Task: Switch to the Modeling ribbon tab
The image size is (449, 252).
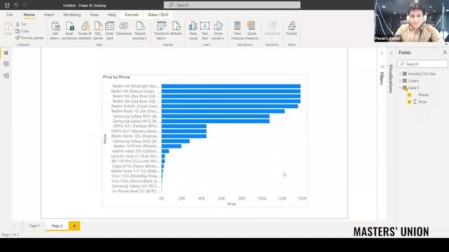Action: (72, 15)
